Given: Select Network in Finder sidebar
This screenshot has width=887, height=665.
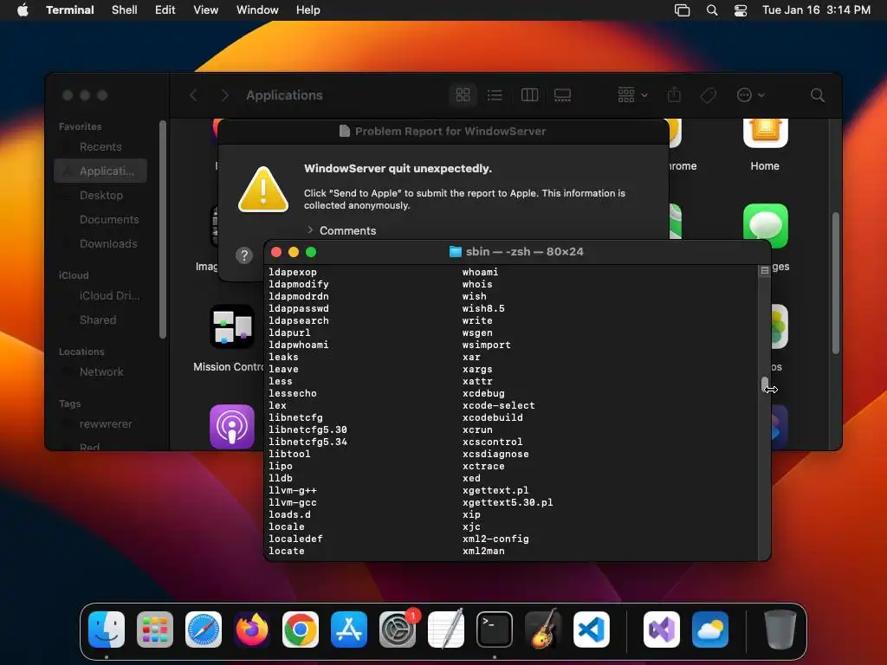Looking at the screenshot, I should click(x=100, y=372).
